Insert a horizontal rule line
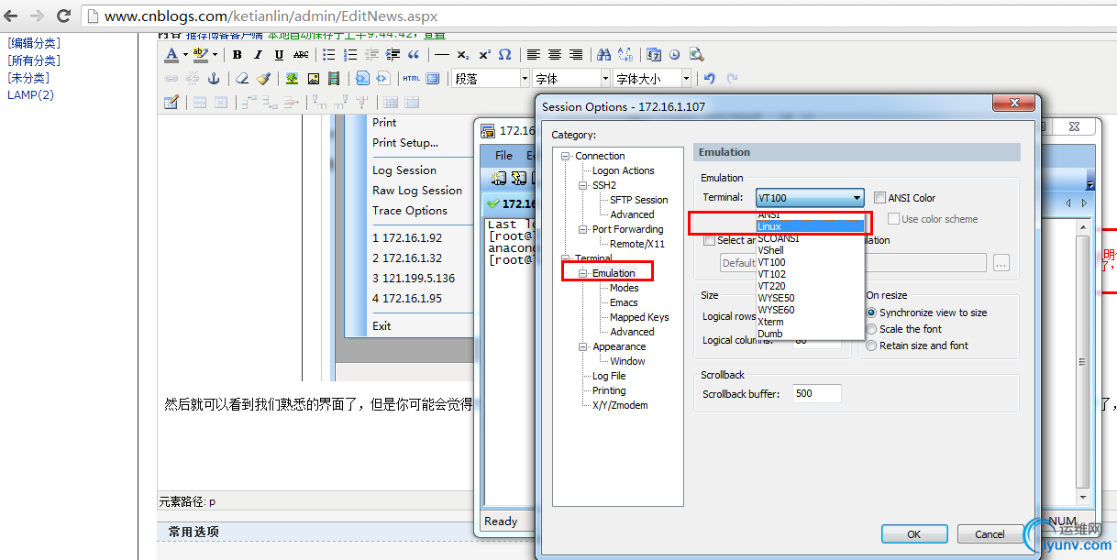This screenshot has width=1117, height=560. pos(442,55)
